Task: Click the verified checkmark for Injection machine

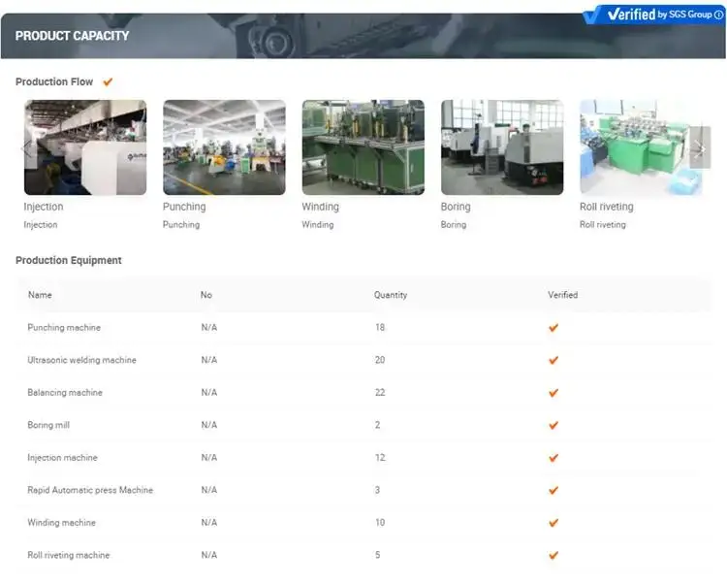Action: tap(553, 458)
